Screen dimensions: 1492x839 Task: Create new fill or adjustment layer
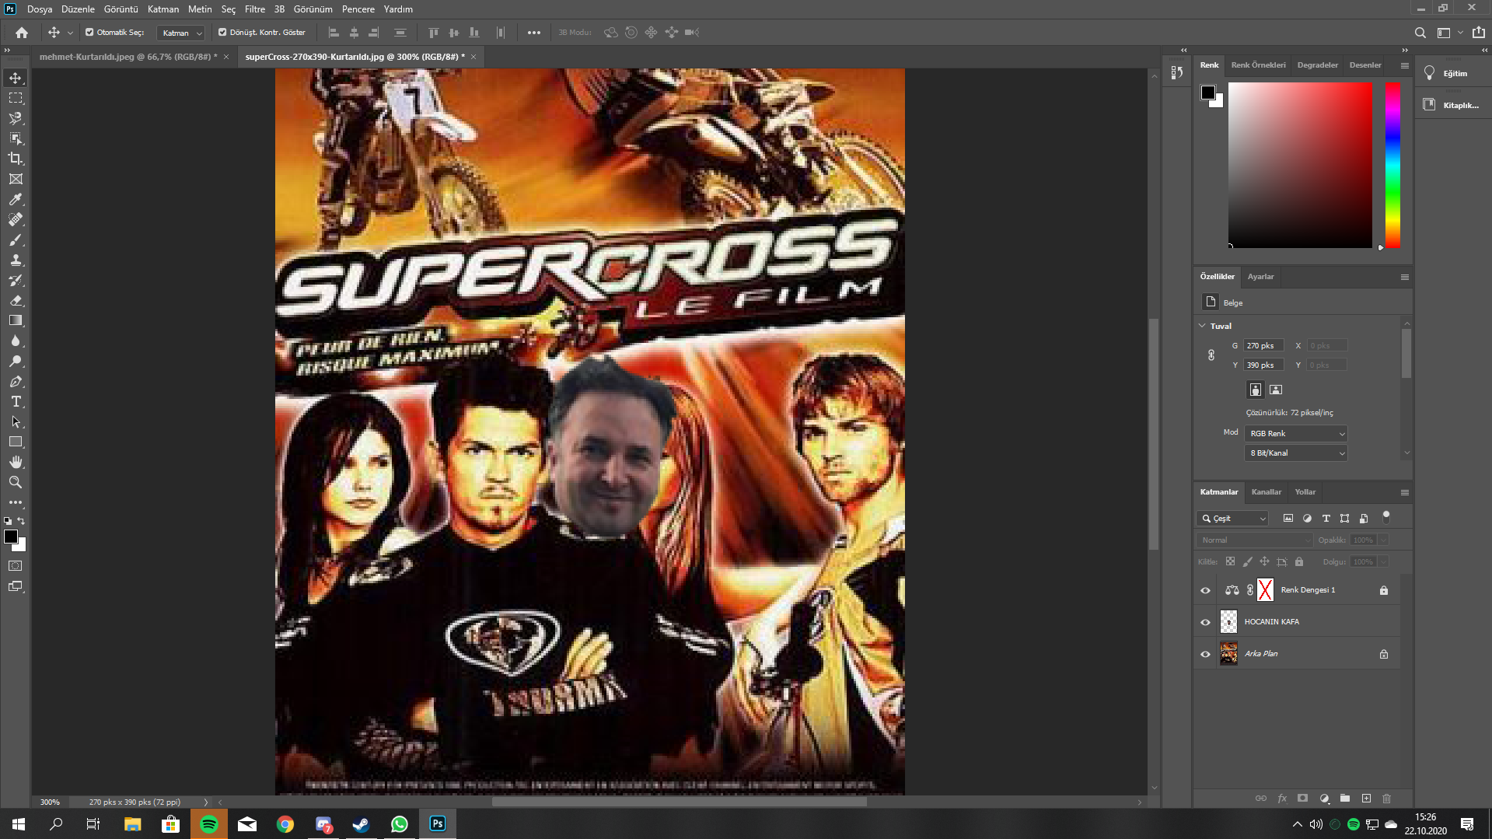pyautogui.click(x=1324, y=799)
